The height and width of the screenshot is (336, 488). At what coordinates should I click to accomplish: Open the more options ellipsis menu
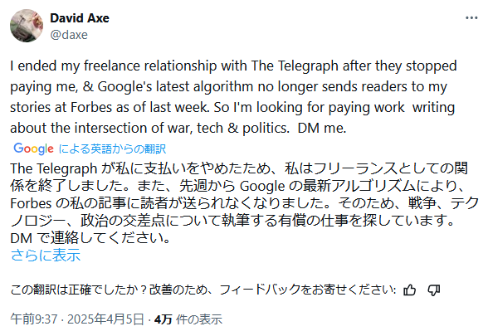pos(471,18)
